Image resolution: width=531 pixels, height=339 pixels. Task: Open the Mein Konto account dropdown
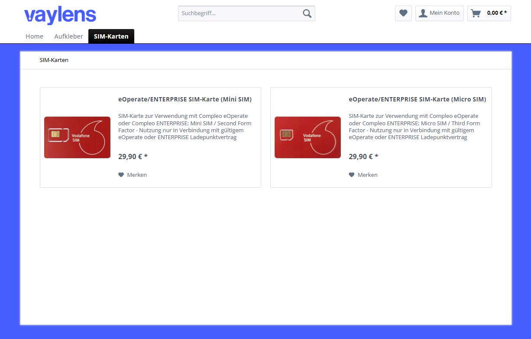point(443,13)
